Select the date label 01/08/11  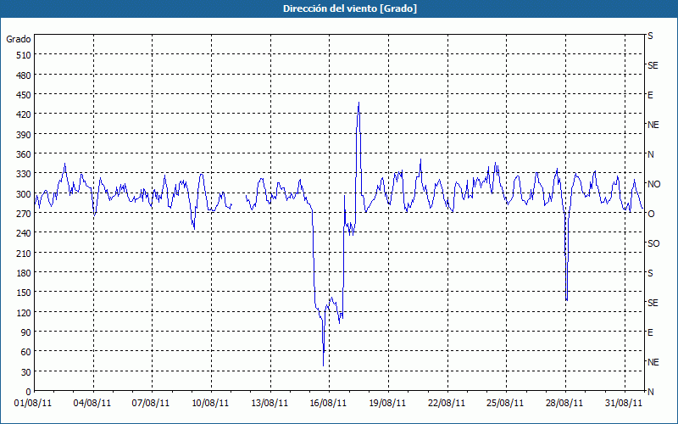tap(33, 404)
